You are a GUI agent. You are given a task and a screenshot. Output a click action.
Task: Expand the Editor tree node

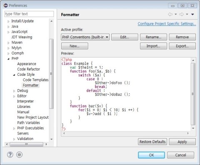coord(14,96)
